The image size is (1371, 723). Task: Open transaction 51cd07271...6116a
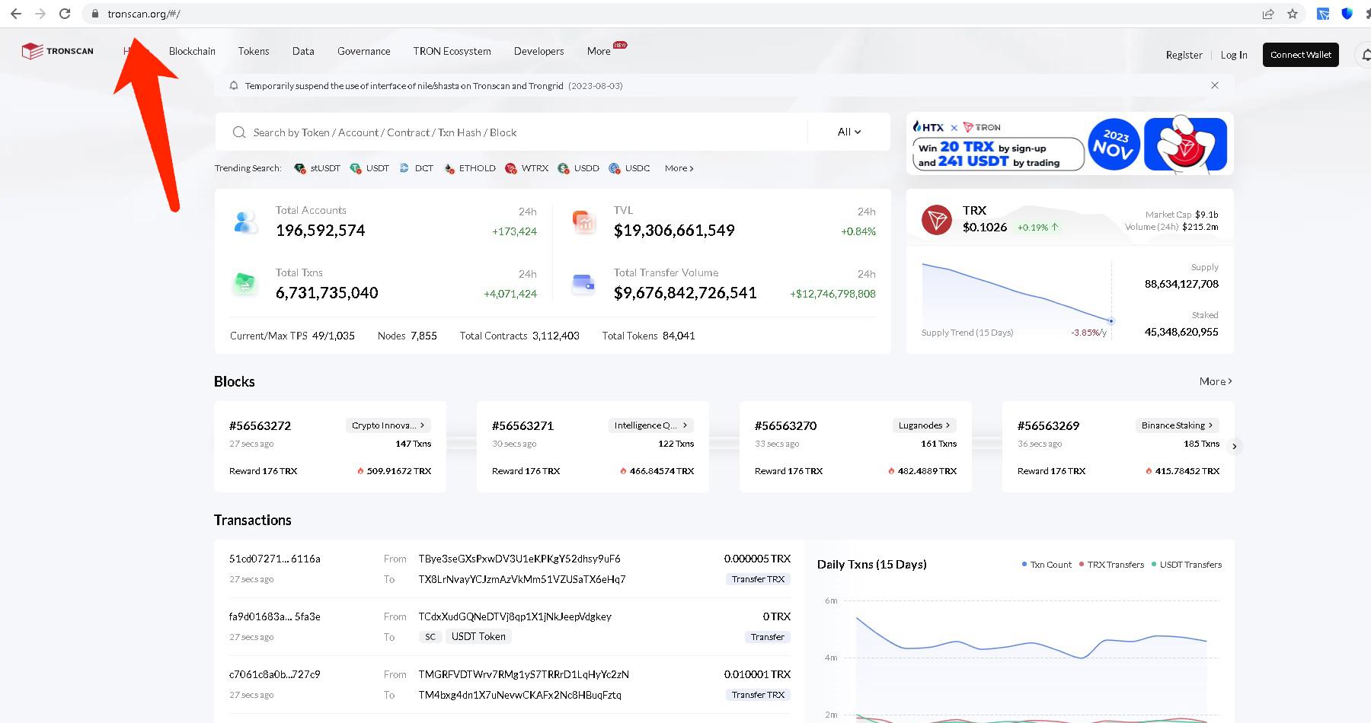click(274, 559)
